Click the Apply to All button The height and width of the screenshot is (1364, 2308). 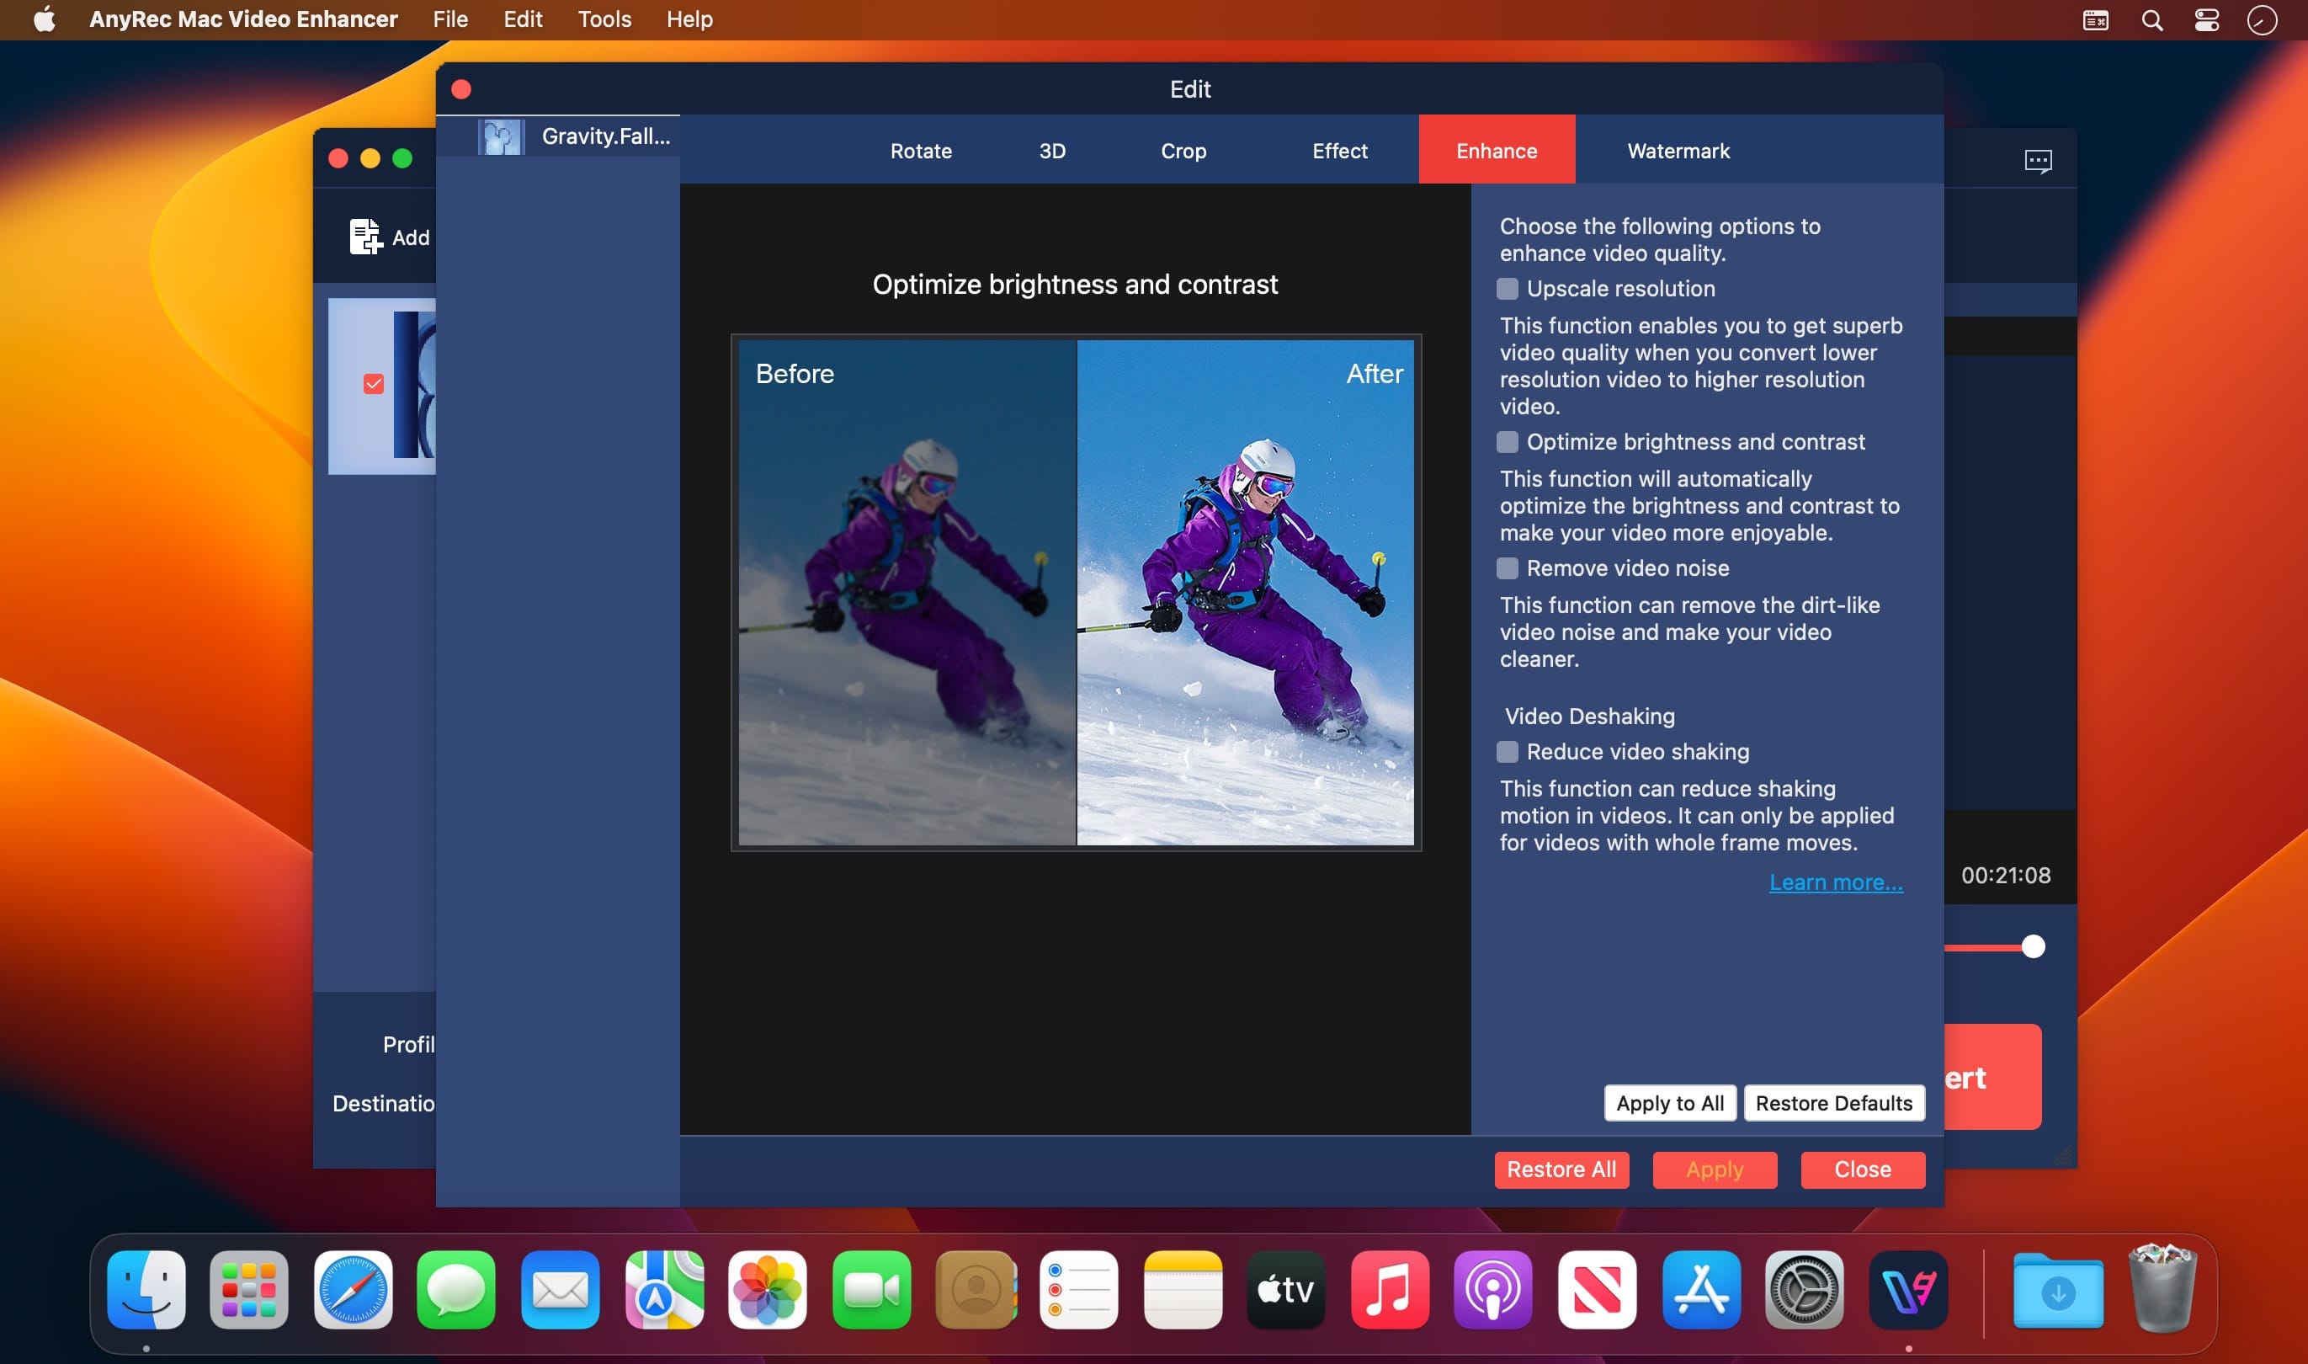tap(1669, 1103)
